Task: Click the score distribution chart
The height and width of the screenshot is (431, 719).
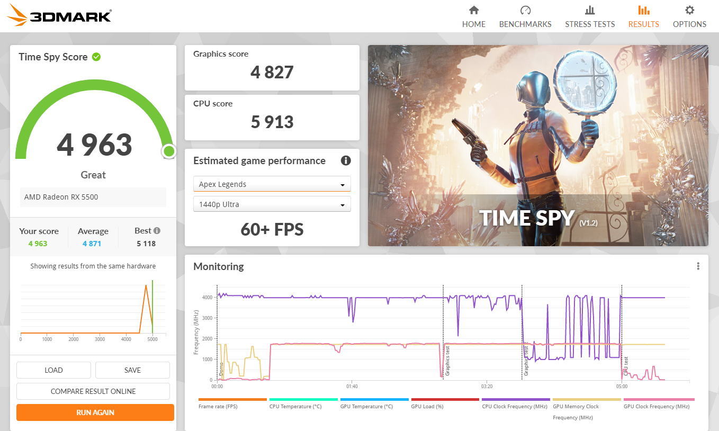Action: click(x=93, y=311)
